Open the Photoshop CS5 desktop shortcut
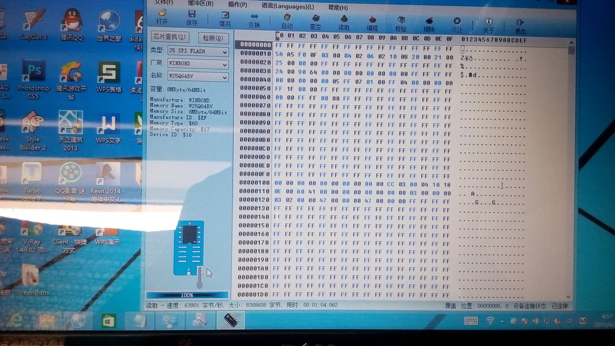The width and height of the screenshot is (615, 346). point(33,79)
